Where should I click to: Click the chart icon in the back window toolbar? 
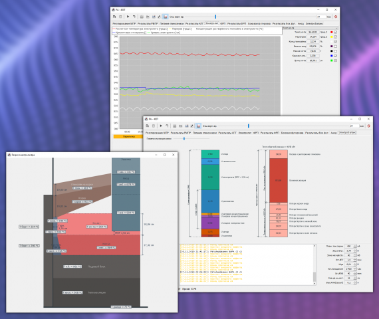154,17
